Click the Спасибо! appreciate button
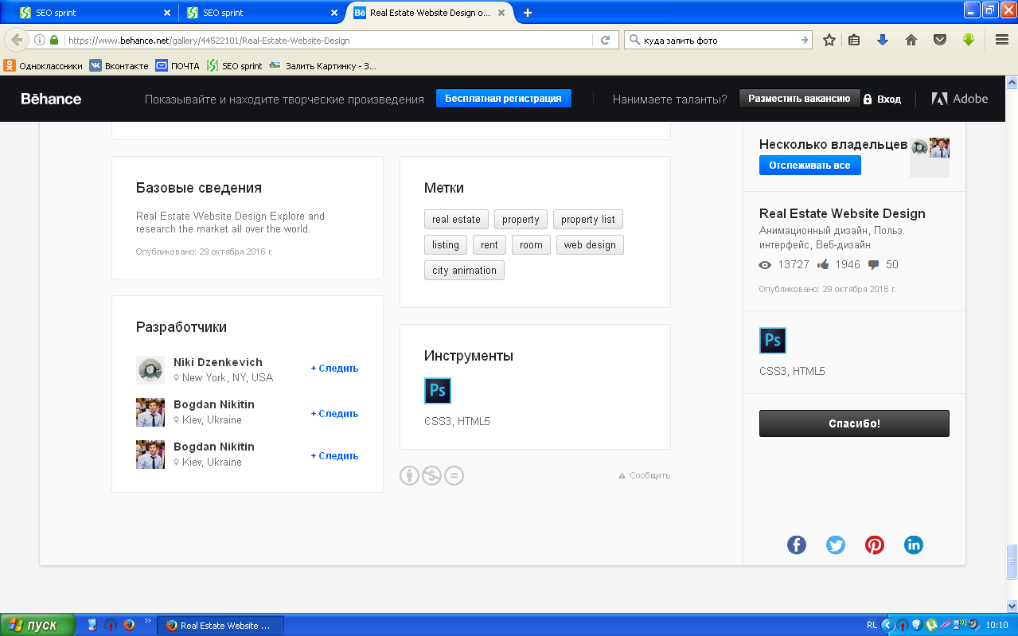 point(854,423)
